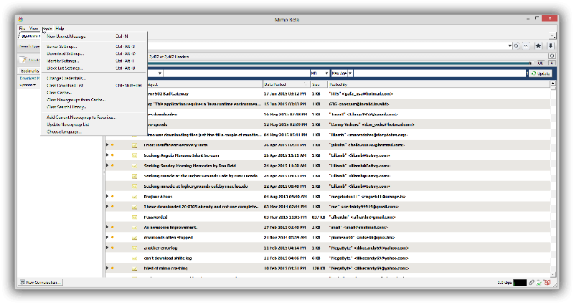Expand the 'An awesome improvement.' thread
574x304 pixels.
pos(107,227)
